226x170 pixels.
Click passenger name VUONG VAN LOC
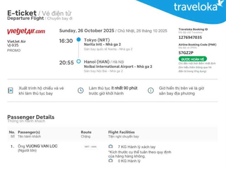click(x=41, y=146)
